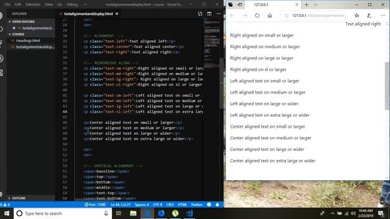Open the browser Favorites star icon
The image size is (390, 219).
click(x=356, y=15)
